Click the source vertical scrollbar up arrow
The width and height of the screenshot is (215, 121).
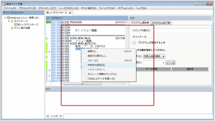(x=127, y=22)
